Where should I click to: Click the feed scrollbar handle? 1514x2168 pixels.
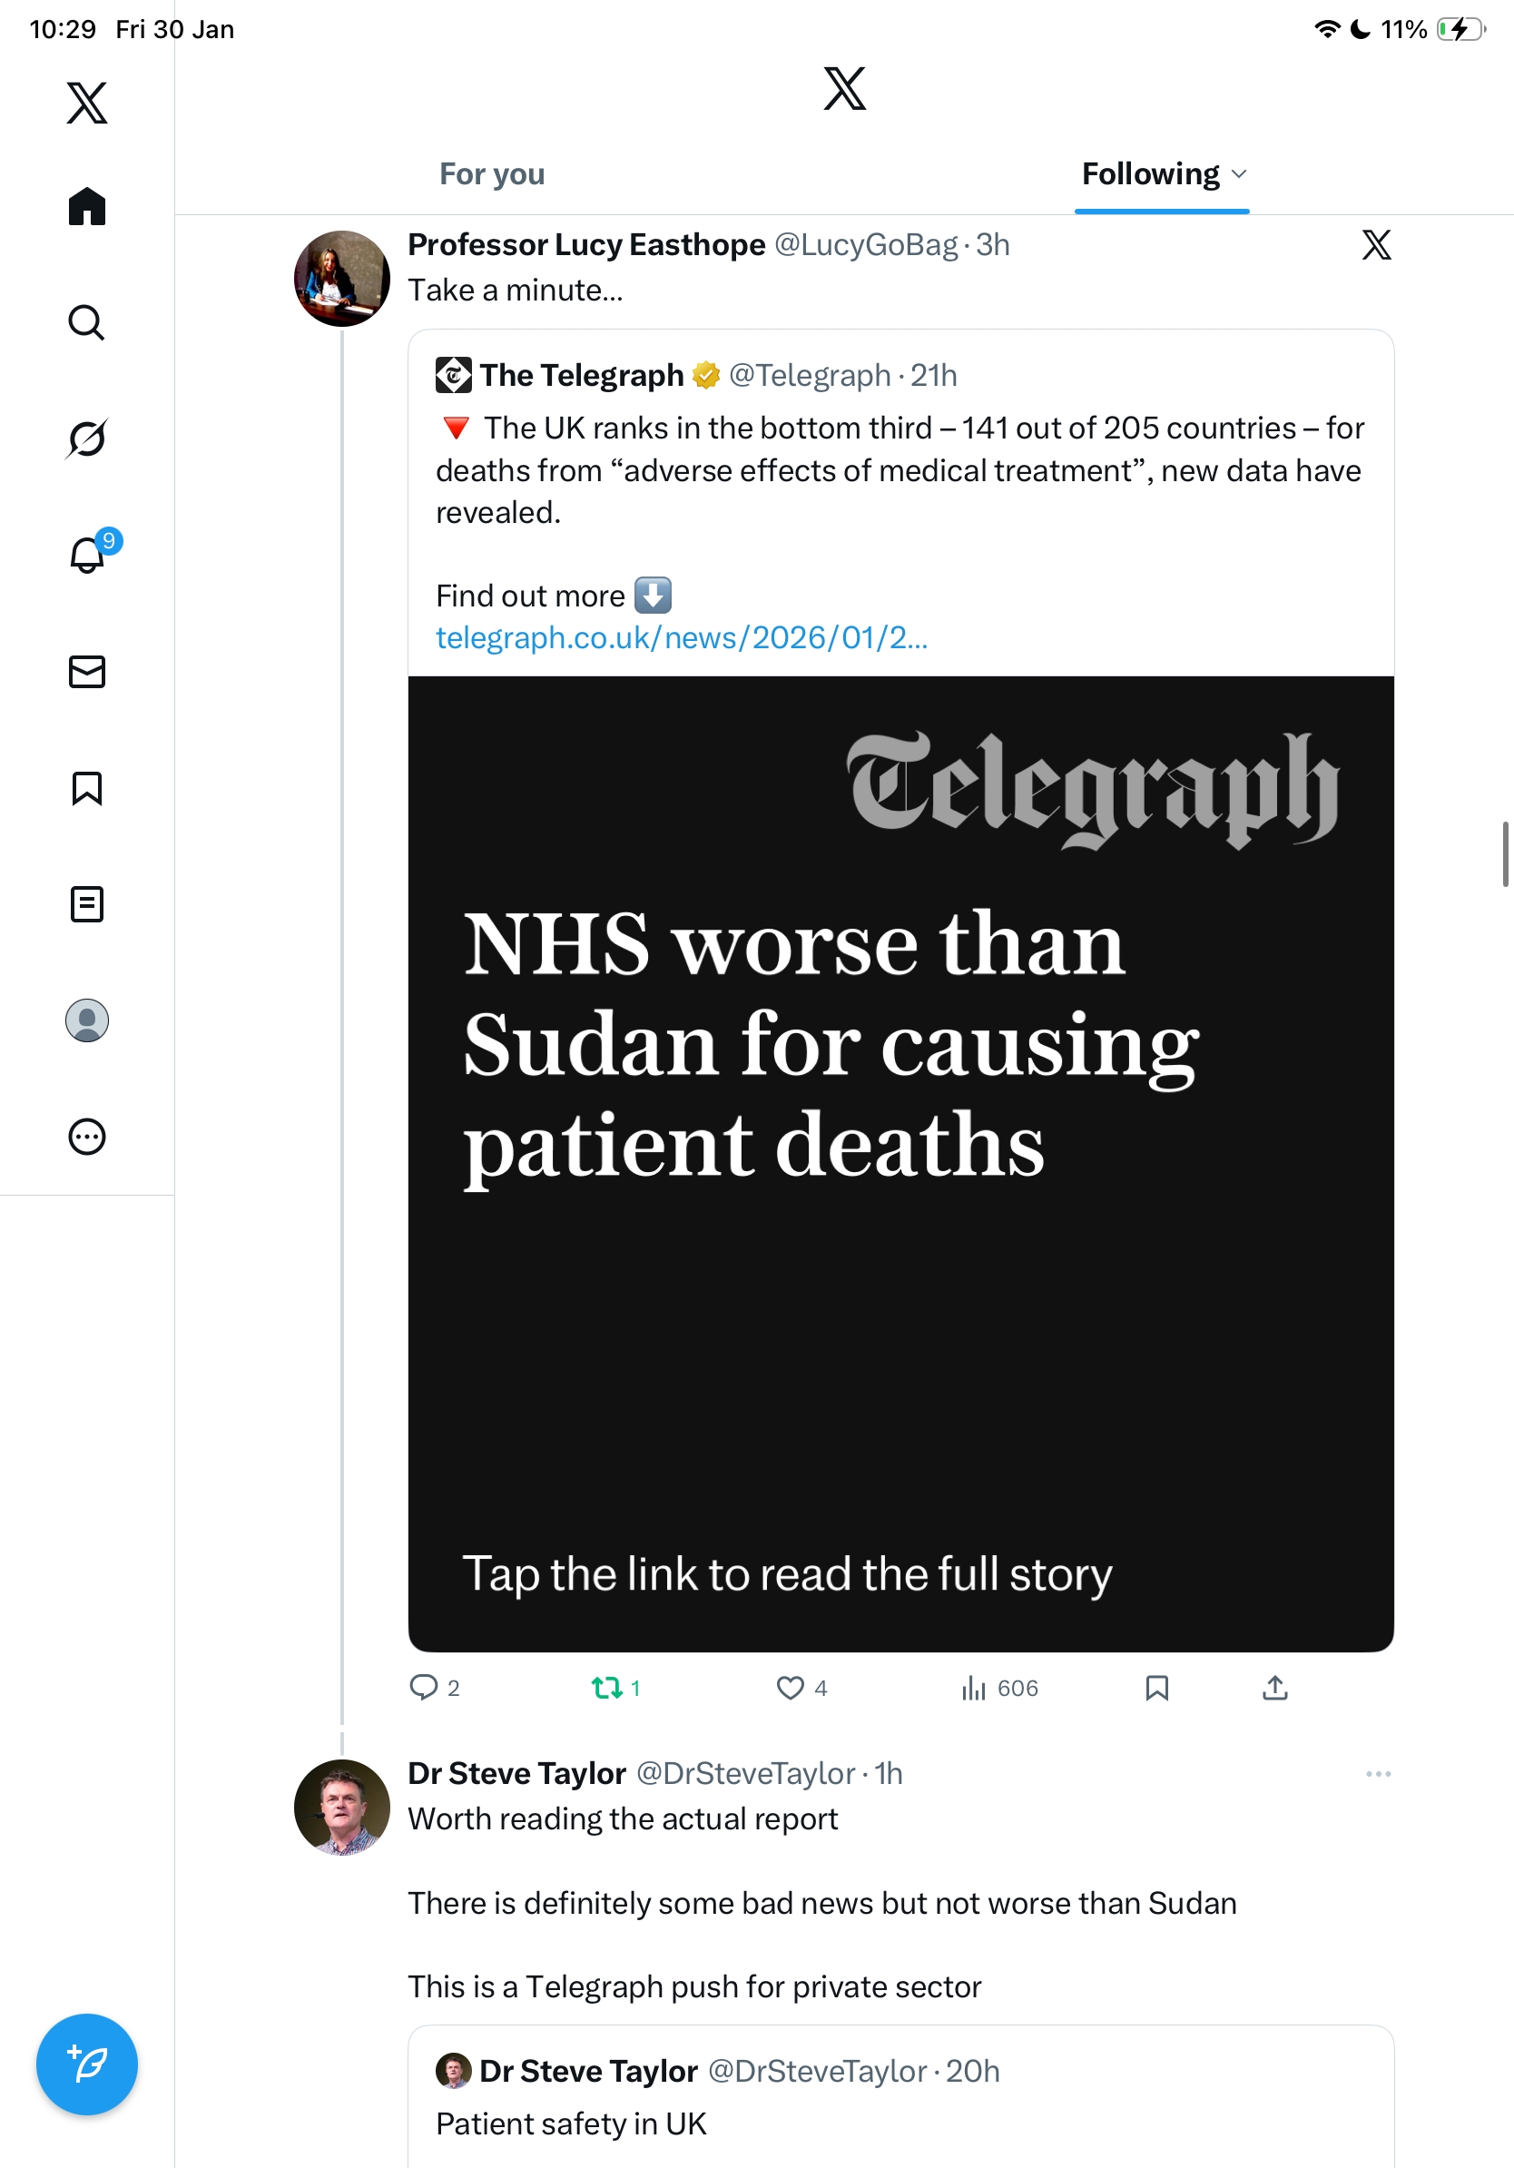[x=1506, y=853]
